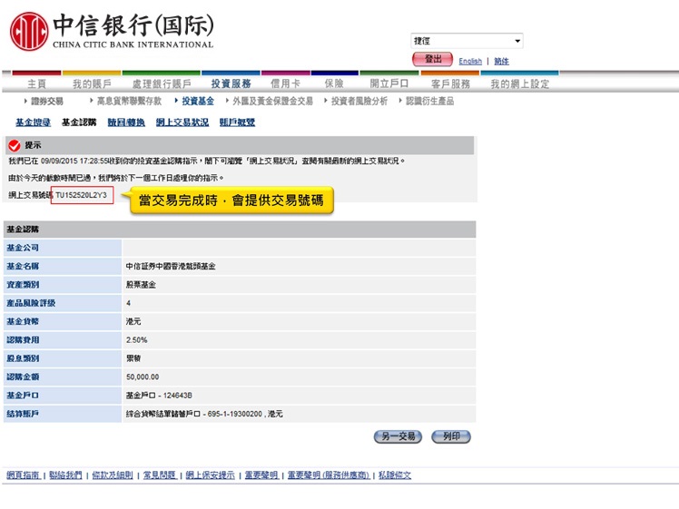The height and width of the screenshot is (509, 679).
Task: Open the 保險 menu
Action: tap(334, 83)
